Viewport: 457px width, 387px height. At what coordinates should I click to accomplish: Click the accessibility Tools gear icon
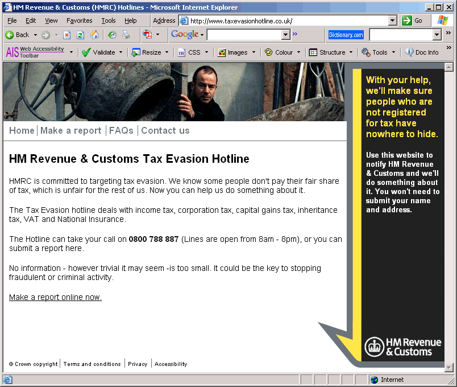[366, 52]
